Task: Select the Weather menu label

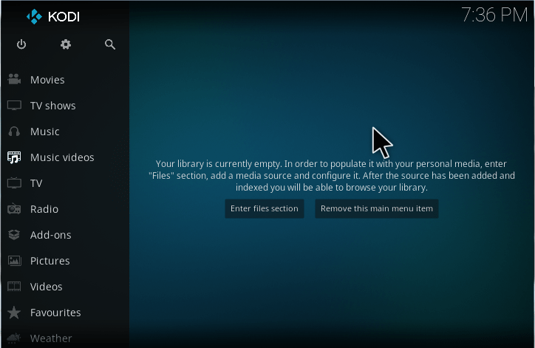Action: click(x=51, y=338)
